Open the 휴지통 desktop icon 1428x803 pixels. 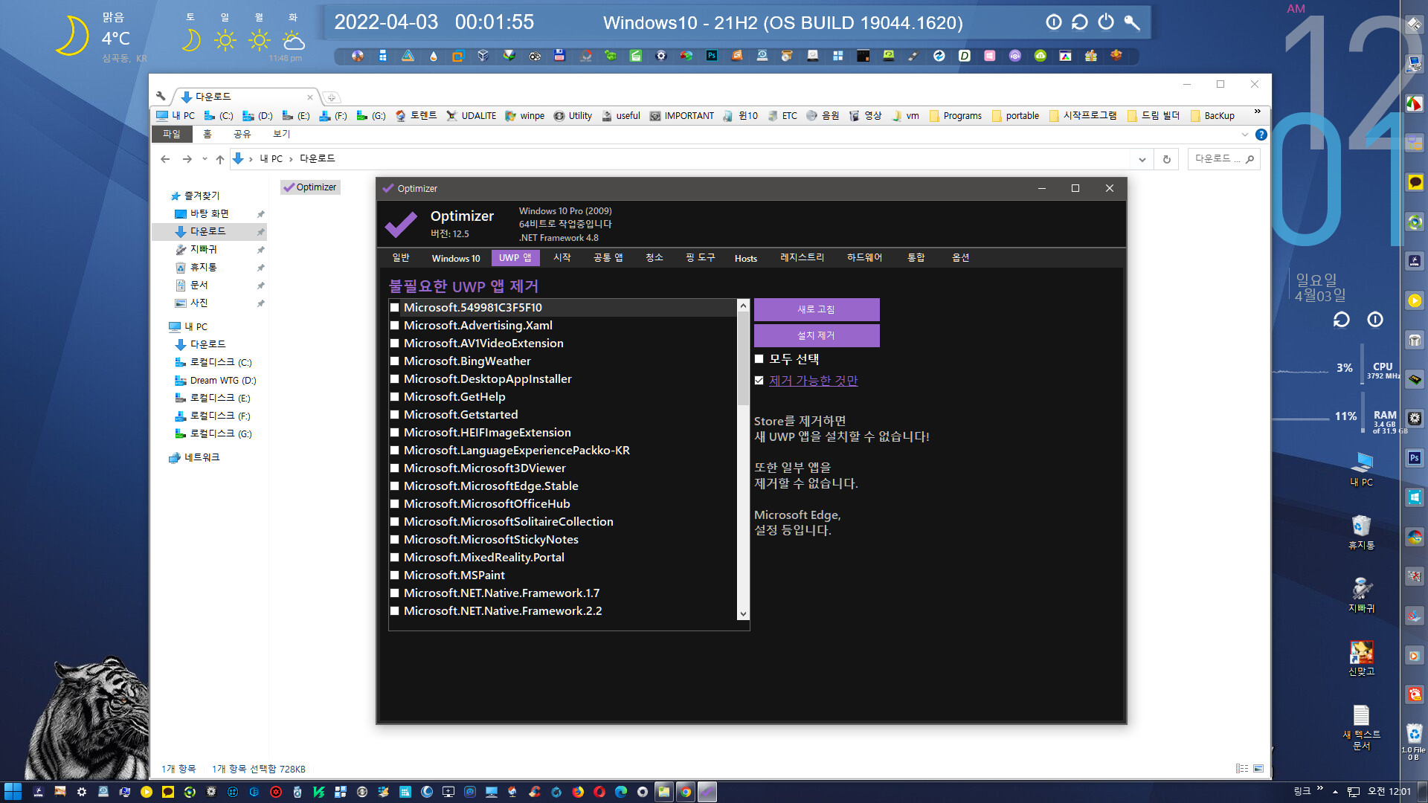click(x=1361, y=532)
